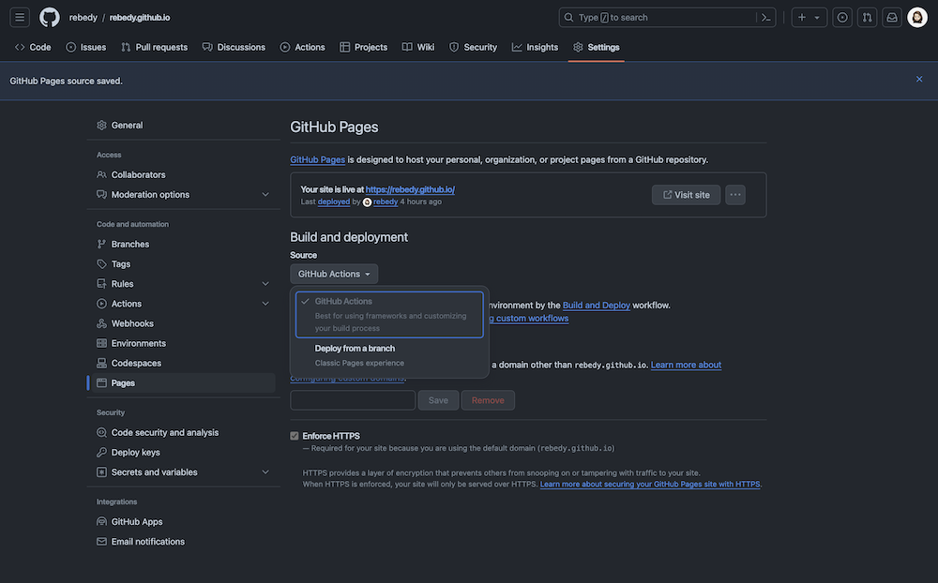
Task: Click the Webhooks icon in sidebar
Action: (x=101, y=323)
